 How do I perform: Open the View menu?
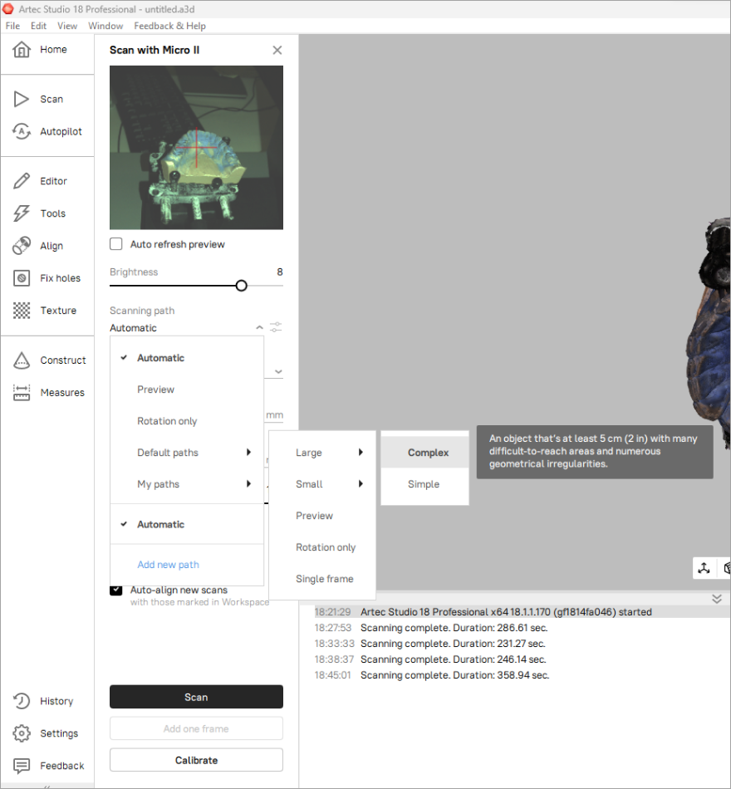click(67, 26)
